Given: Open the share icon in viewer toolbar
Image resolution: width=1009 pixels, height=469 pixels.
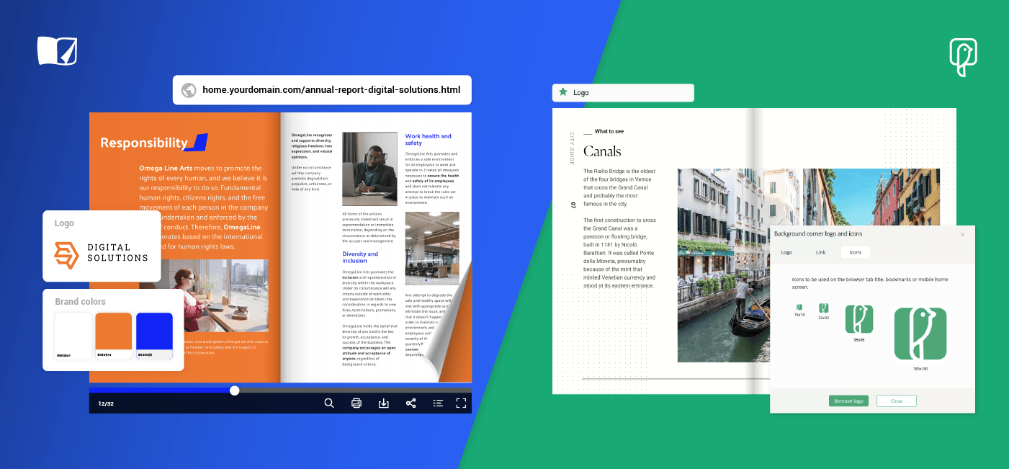Looking at the screenshot, I should 411,403.
